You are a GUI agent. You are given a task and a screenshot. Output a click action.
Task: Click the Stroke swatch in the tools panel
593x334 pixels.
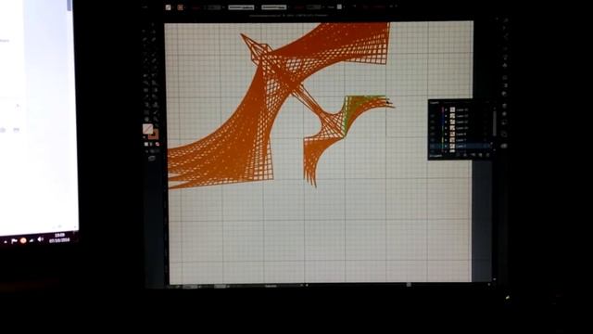pyautogui.click(x=155, y=135)
